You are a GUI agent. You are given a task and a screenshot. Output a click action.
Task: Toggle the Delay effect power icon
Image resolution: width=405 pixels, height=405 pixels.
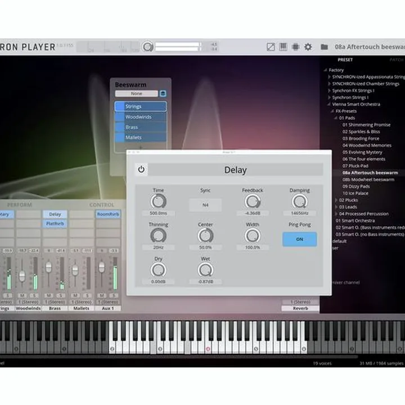[141, 169]
